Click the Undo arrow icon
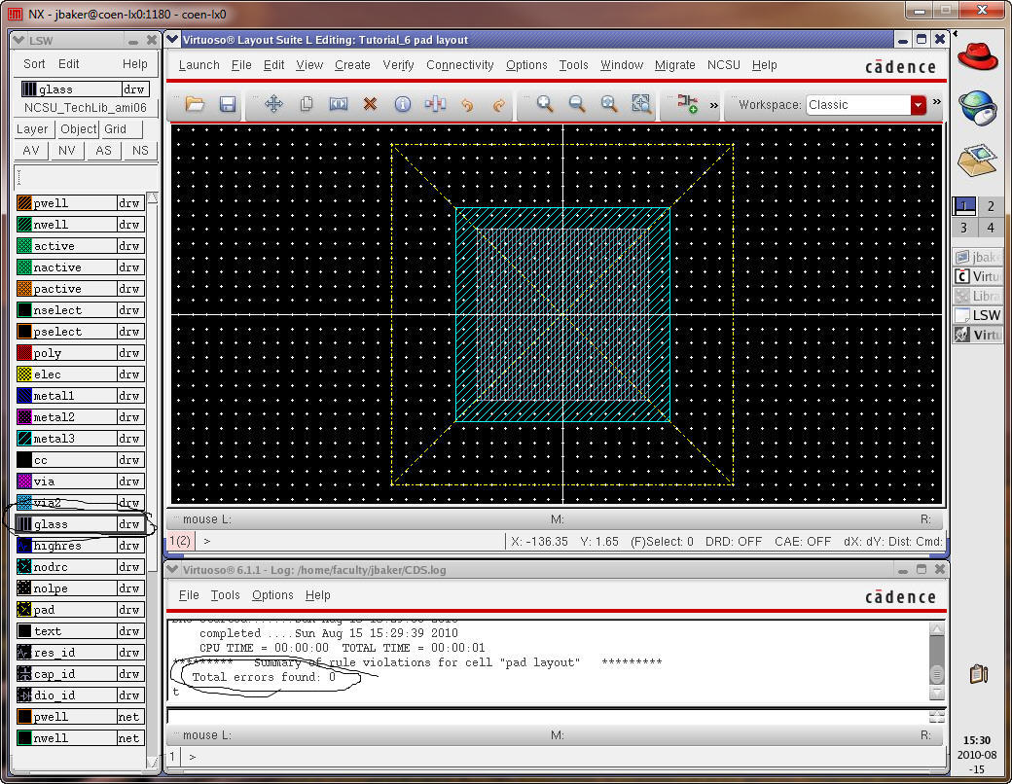This screenshot has height=784, width=1012. point(467,104)
